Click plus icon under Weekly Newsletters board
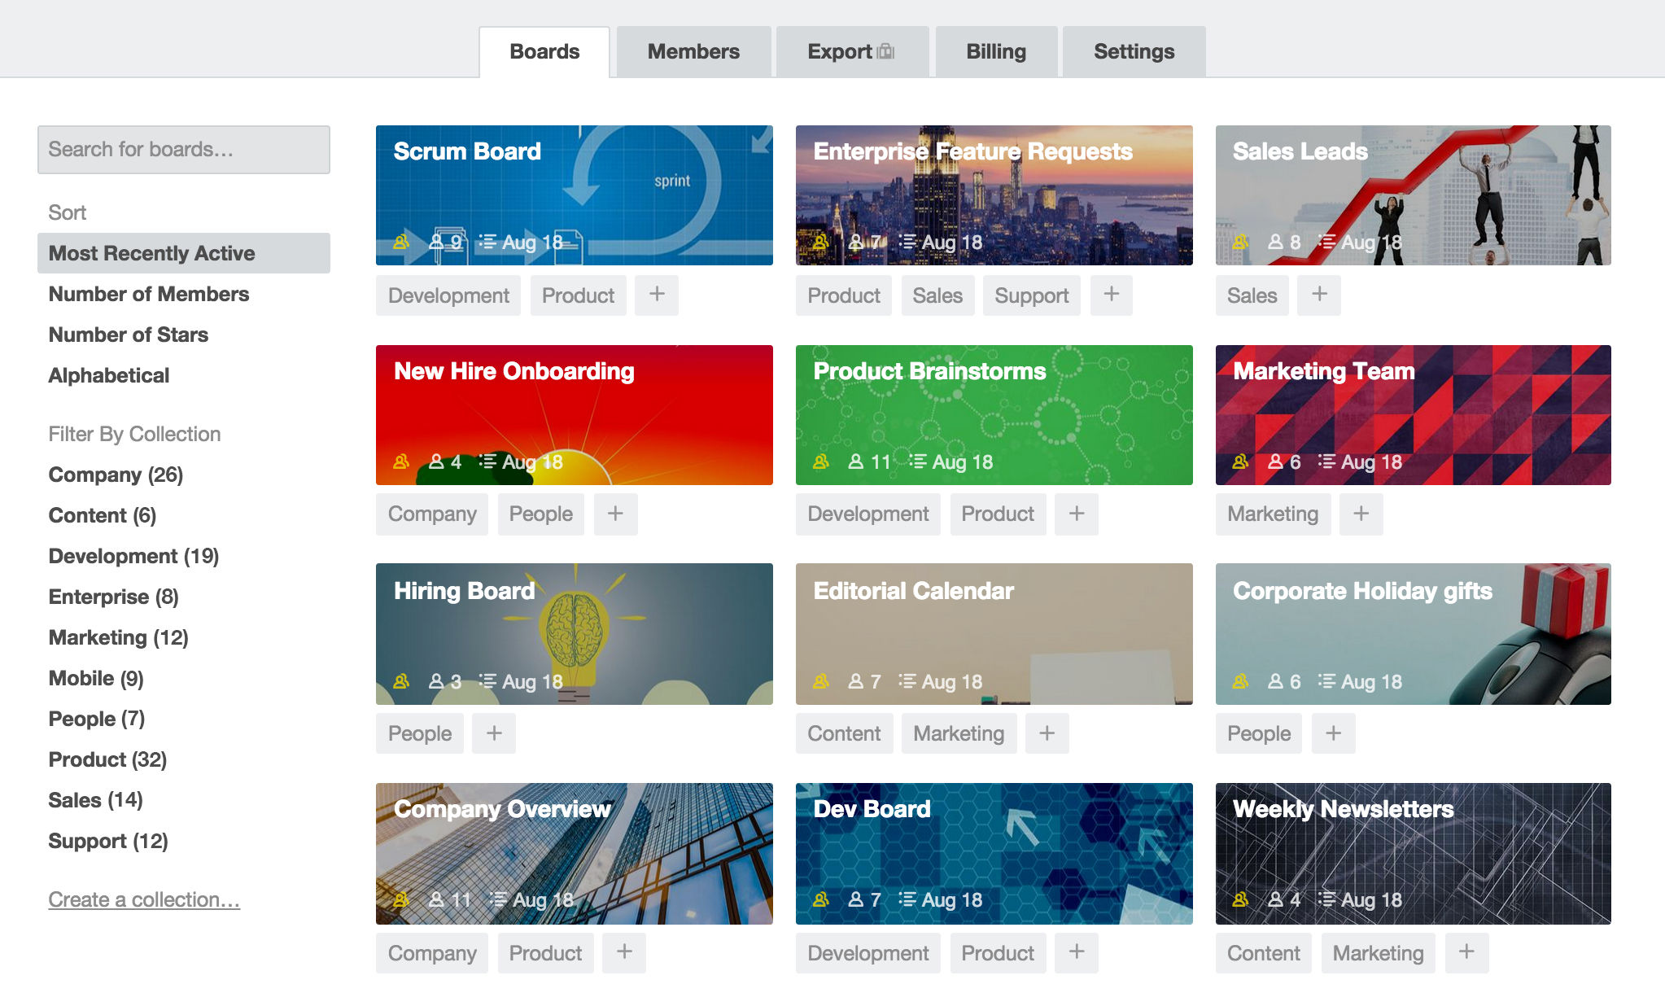This screenshot has height=993, width=1665. 1466,952
